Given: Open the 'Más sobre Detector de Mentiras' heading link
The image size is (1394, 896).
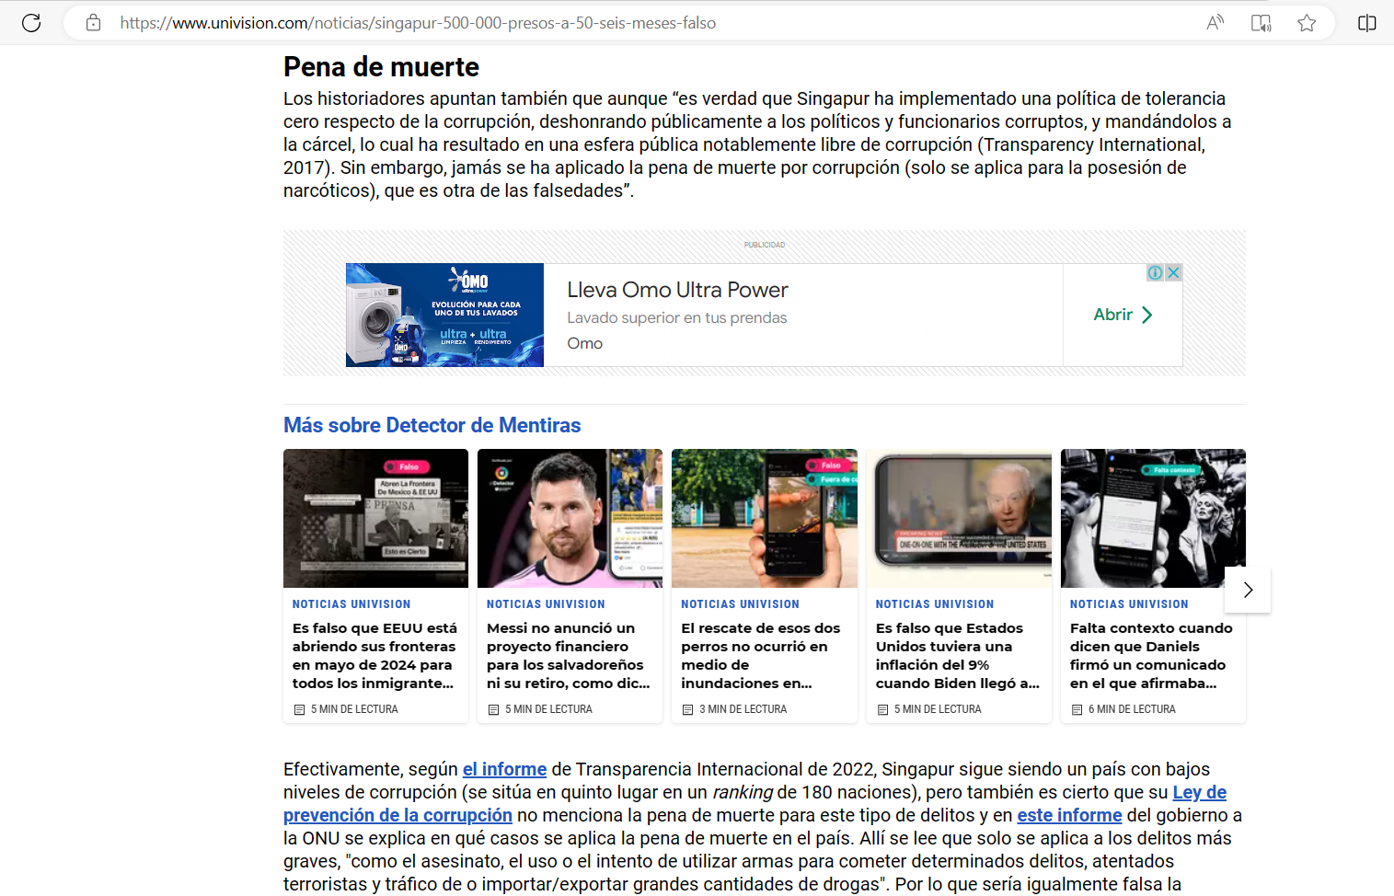Looking at the screenshot, I should 432,425.
